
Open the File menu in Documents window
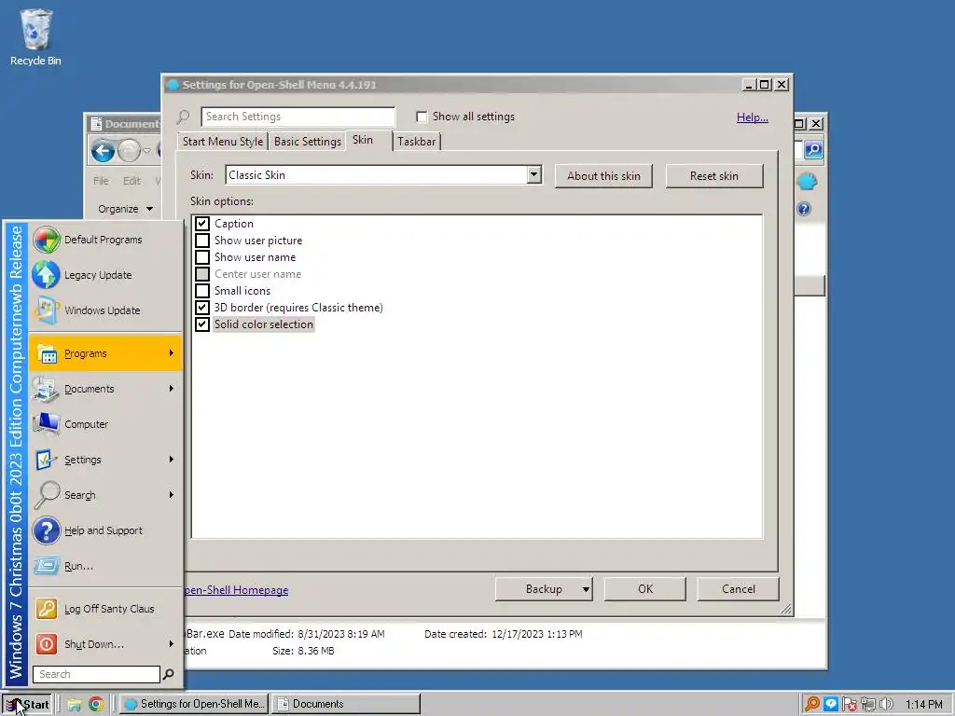tap(101, 181)
